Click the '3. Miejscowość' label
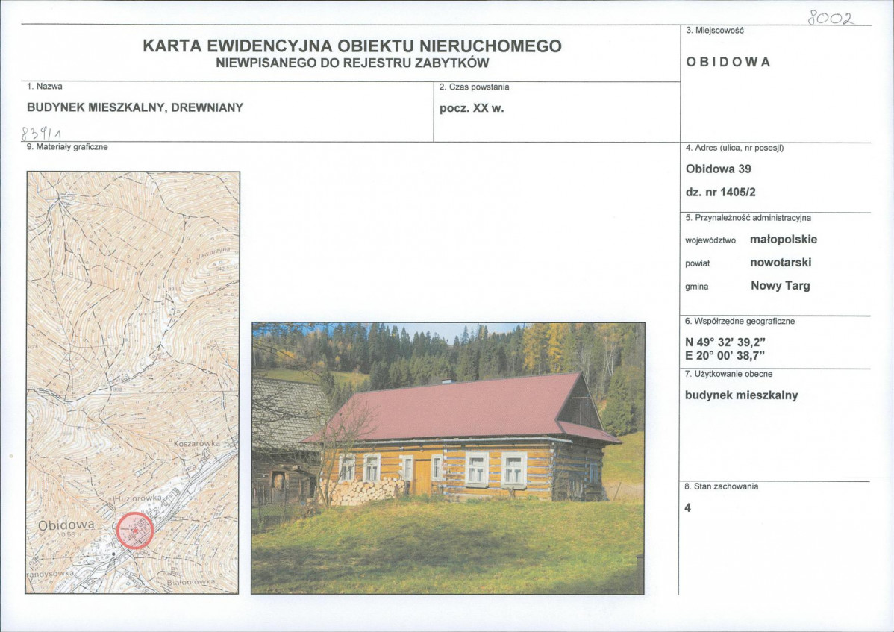This screenshot has width=894, height=632. pyautogui.click(x=715, y=31)
